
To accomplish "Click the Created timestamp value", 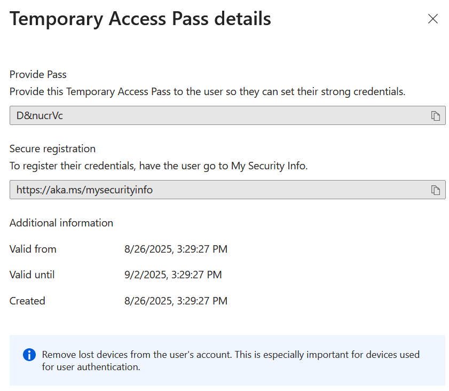I will pyautogui.click(x=176, y=301).
